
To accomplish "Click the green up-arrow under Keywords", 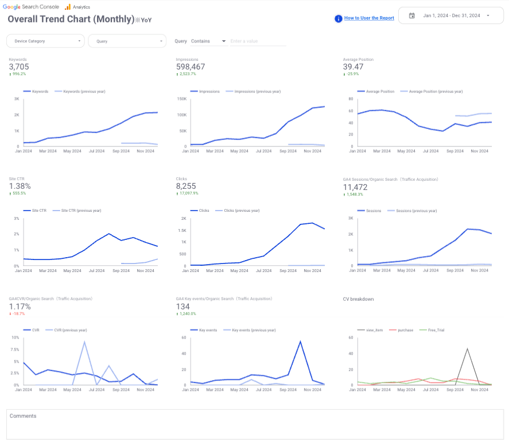I will (10, 74).
